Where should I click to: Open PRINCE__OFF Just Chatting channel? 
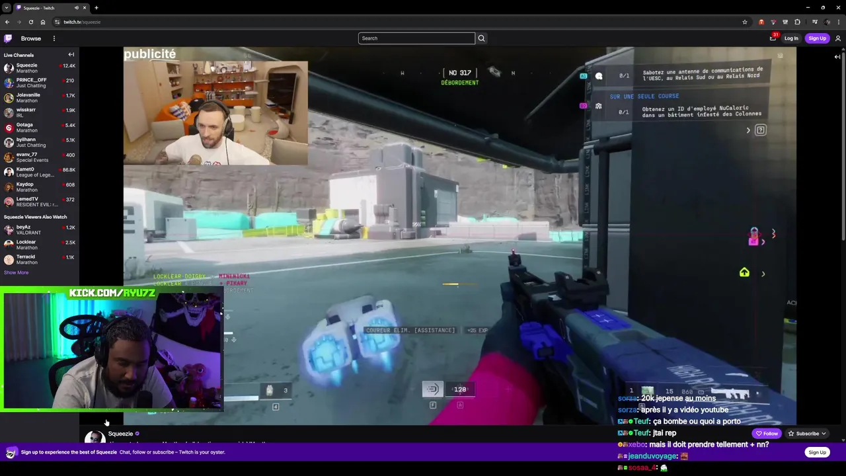[x=40, y=83]
